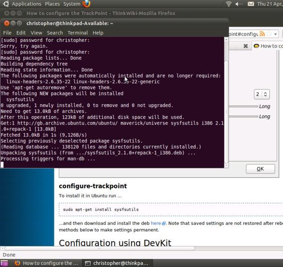Open the terminal Search menu

(x=55, y=32)
